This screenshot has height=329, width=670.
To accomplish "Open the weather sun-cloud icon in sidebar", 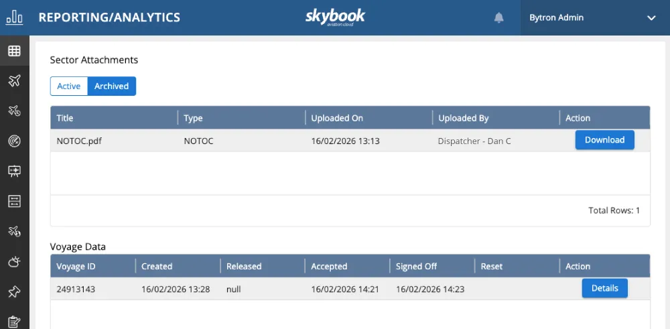I will pyautogui.click(x=15, y=261).
